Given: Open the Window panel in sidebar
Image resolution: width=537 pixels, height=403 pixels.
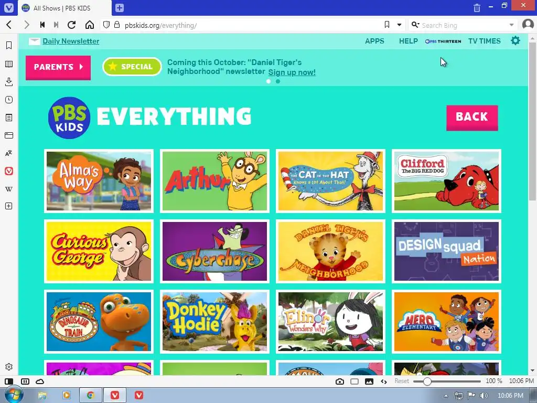Looking at the screenshot, I should (9, 135).
